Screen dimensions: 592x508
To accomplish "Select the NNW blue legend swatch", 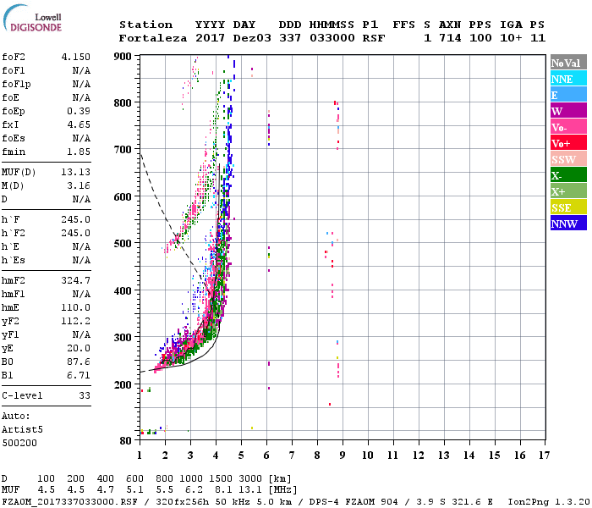I will (568, 223).
